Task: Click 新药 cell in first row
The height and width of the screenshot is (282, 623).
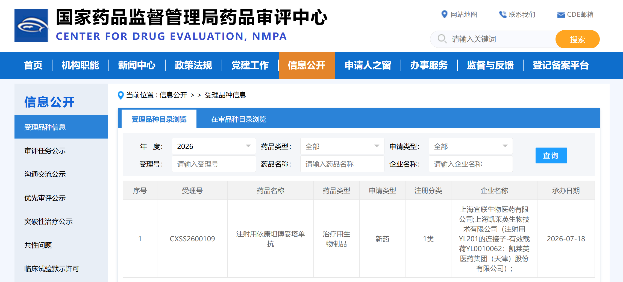Action: [x=382, y=239]
